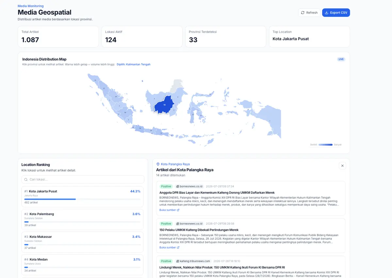Screen dimensions: 392x278
Task: Click Kota Jakarta Pusat 44.3% progress bar
Action: [x=82, y=199]
